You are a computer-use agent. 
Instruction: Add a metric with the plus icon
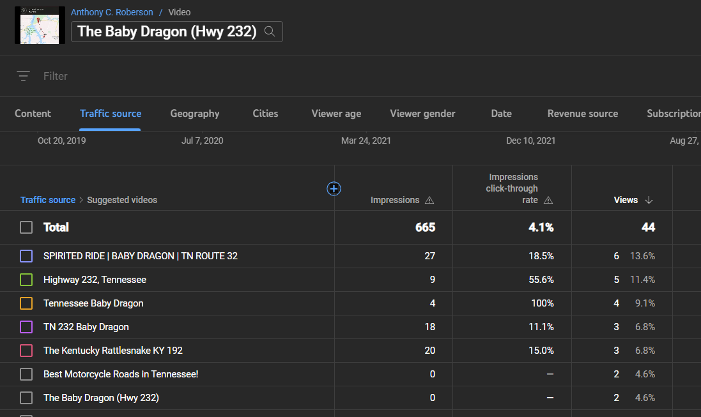coord(334,188)
